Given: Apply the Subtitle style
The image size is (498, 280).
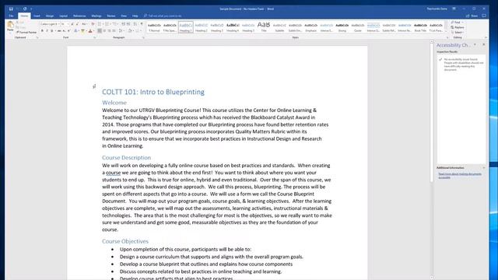Looking at the screenshot, I should coord(279,27).
